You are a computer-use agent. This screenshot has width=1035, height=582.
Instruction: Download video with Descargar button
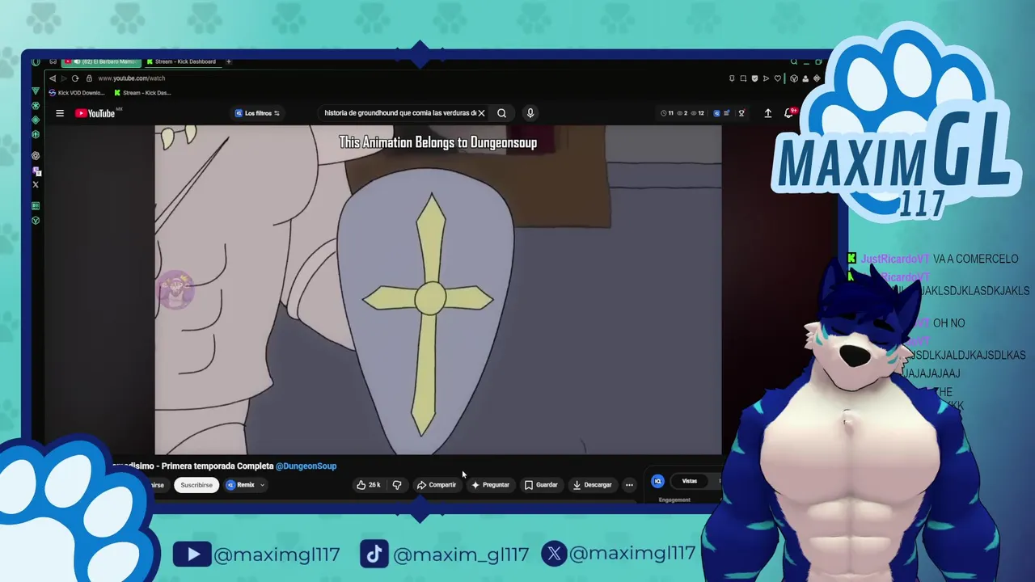(593, 485)
